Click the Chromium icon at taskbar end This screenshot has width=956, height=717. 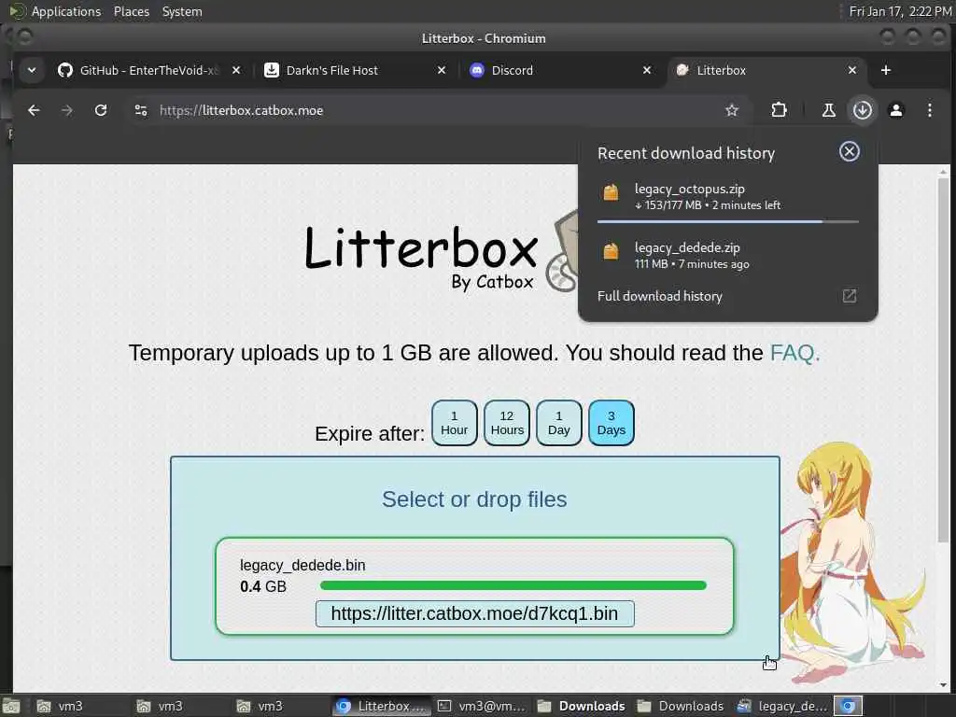point(848,706)
